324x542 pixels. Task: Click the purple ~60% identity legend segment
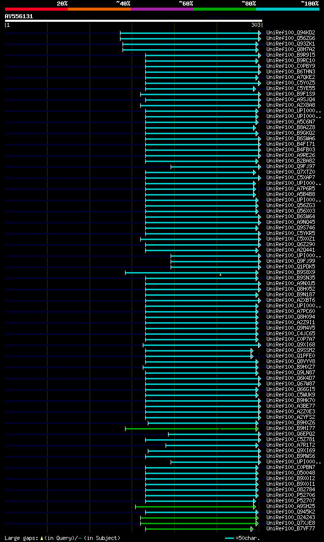point(162,9)
